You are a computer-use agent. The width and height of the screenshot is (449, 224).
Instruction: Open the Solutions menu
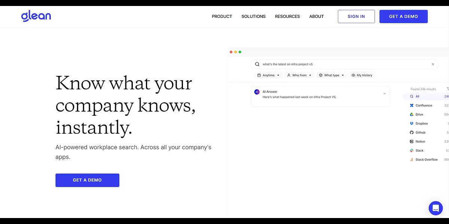click(253, 16)
